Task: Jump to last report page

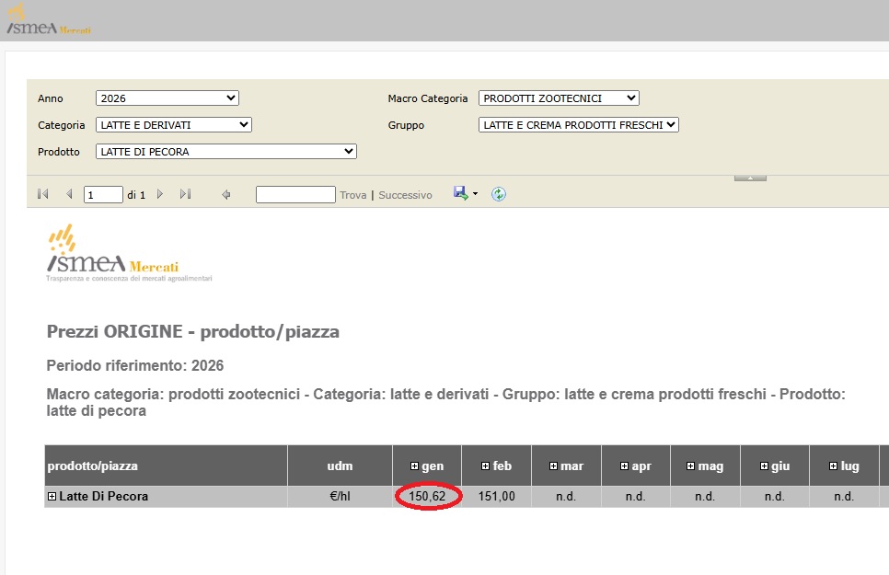Action: point(185,194)
